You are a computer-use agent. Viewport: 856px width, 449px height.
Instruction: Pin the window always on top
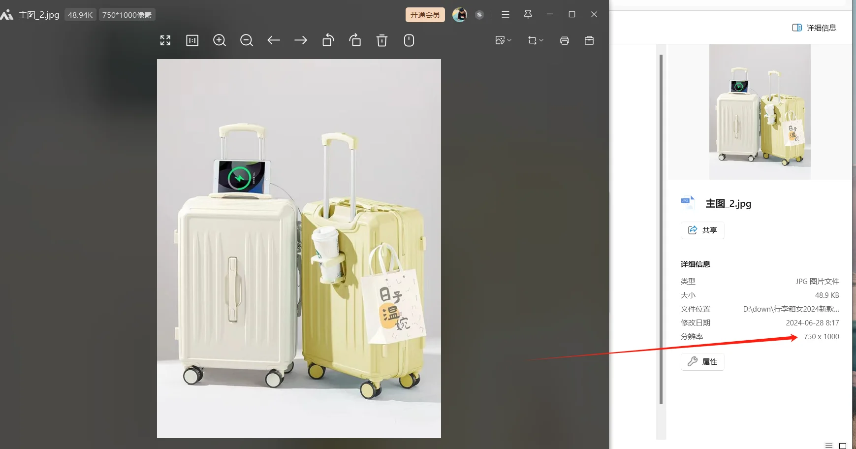click(x=527, y=14)
